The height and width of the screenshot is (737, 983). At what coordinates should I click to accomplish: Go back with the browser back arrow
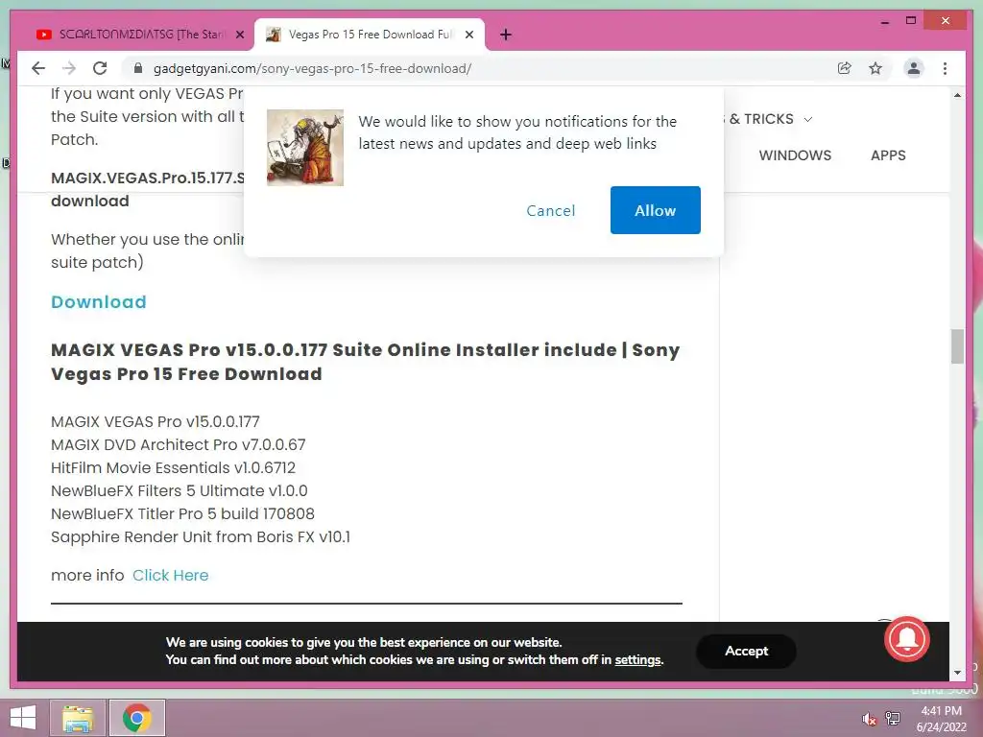(38, 68)
